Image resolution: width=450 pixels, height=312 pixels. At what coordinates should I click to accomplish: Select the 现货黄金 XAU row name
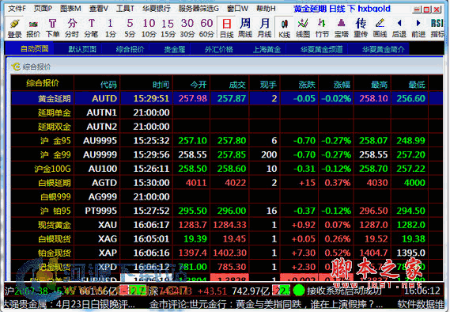(x=55, y=225)
